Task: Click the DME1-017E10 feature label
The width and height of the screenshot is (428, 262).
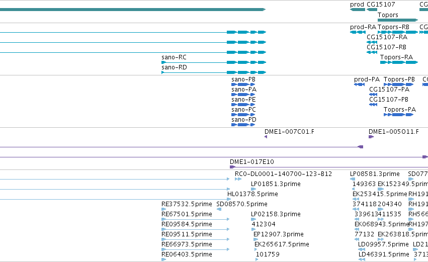Action: coord(251,162)
